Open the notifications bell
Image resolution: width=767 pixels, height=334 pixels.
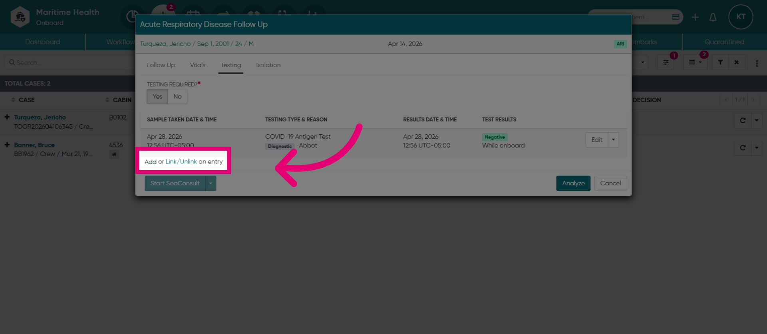[x=713, y=17]
